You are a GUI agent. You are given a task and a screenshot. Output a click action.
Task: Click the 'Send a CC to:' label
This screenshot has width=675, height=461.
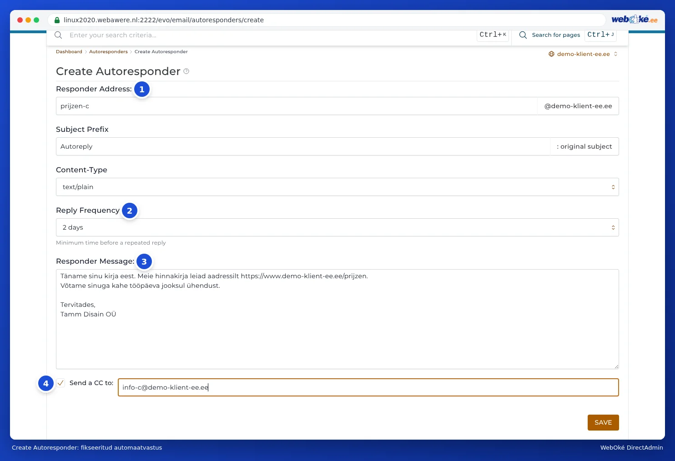click(x=91, y=383)
